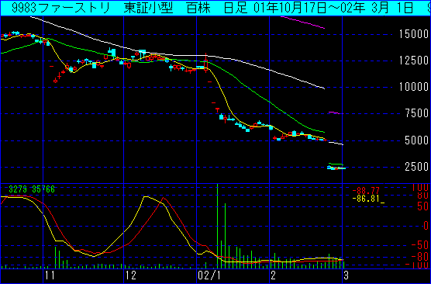This screenshot has height=284, width=431.
Task: Click the green volume numbers 3279 35766
Action: pyautogui.click(x=32, y=189)
